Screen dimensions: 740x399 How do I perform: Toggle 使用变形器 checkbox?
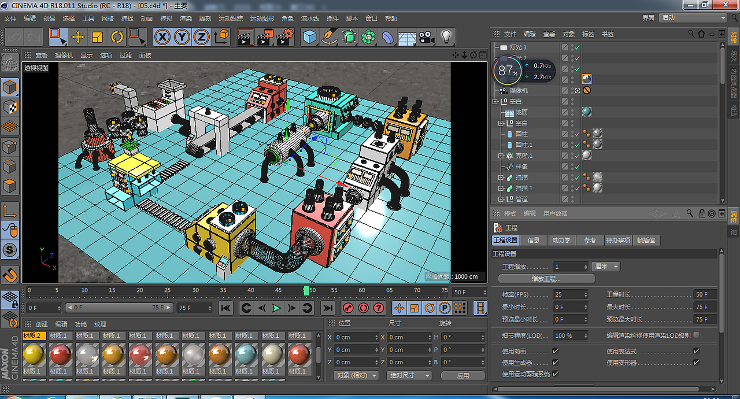696,363
